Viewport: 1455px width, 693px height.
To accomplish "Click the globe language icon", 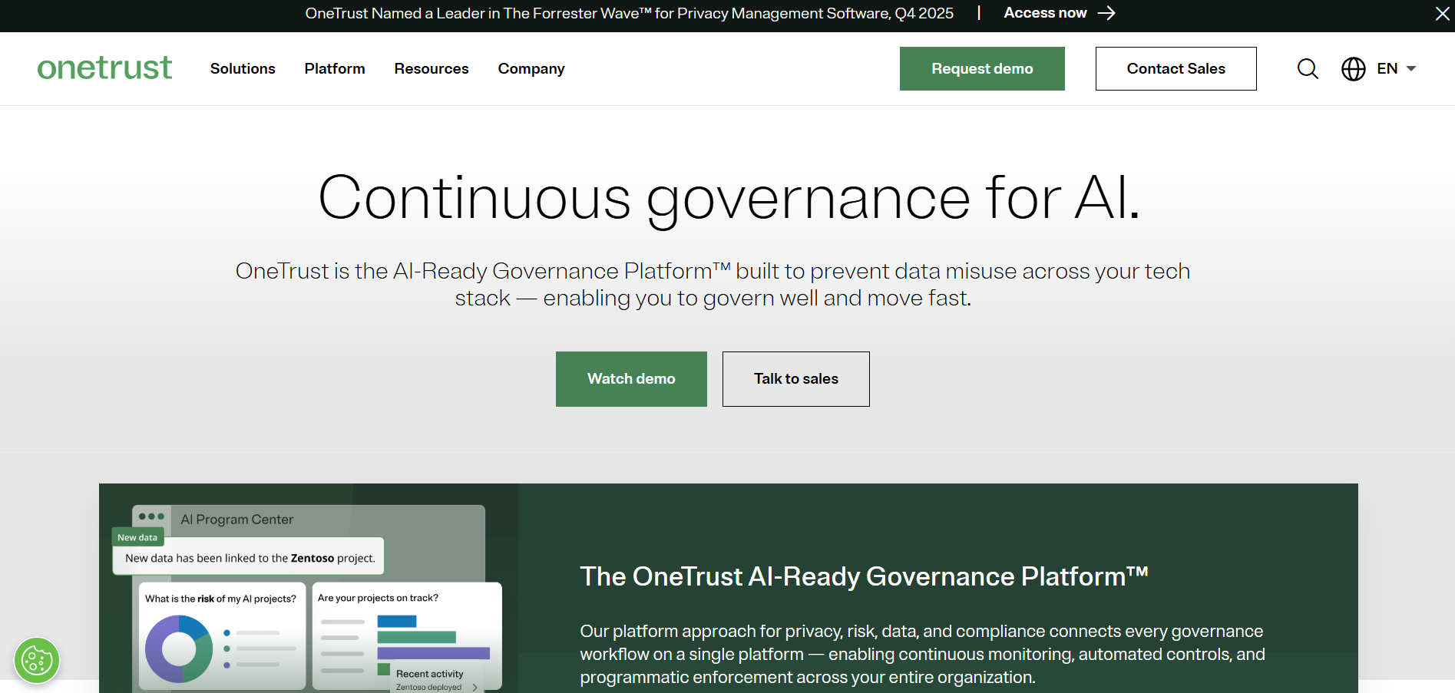I will [1353, 69].
